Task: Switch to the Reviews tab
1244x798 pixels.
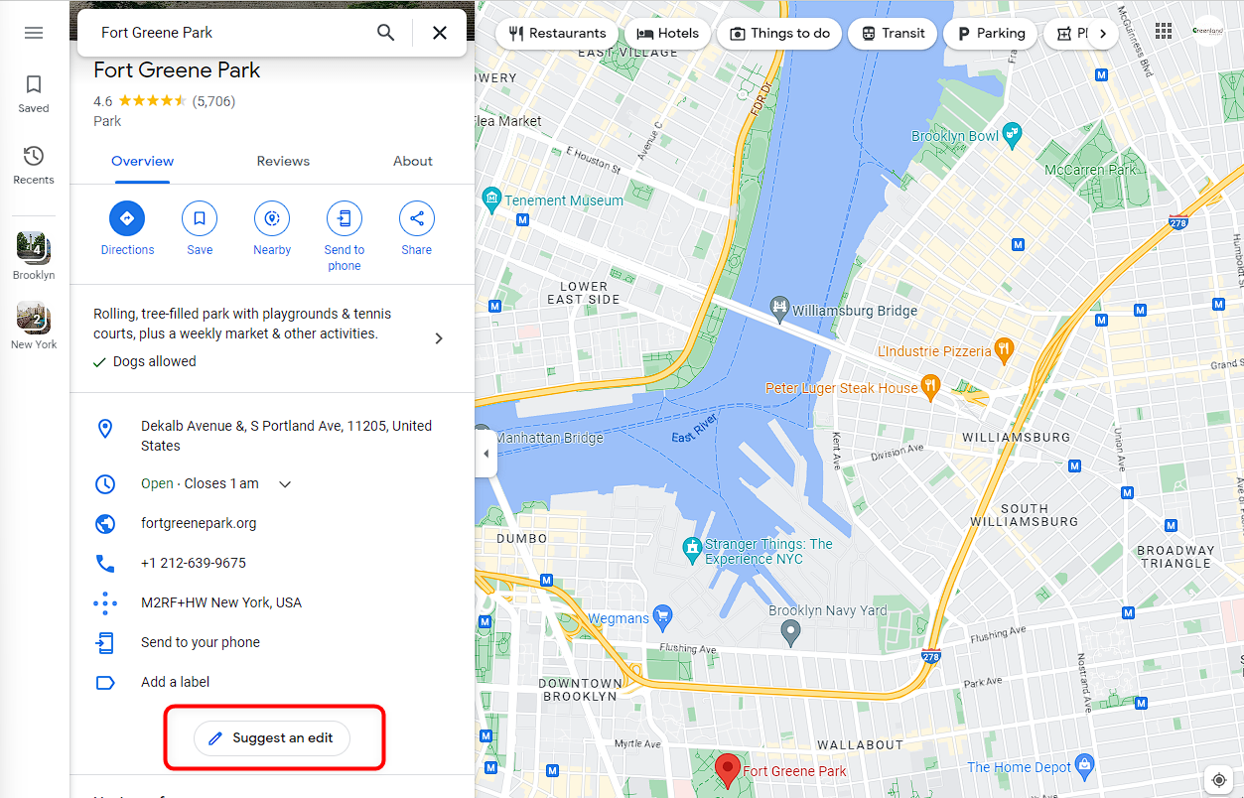Action: tap(283, 161)
